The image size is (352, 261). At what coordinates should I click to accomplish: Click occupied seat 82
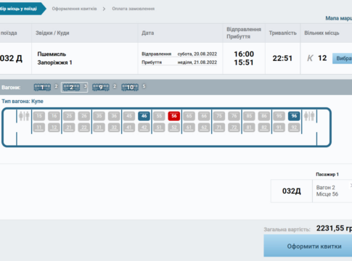264,128
